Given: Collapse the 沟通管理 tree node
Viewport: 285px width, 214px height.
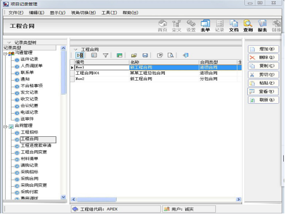Looking at the screenshot, I should point(5,54).
